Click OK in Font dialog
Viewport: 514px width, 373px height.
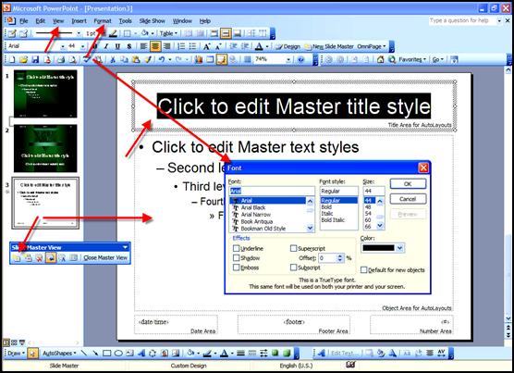pyautogui.click(x=408, y=183)
